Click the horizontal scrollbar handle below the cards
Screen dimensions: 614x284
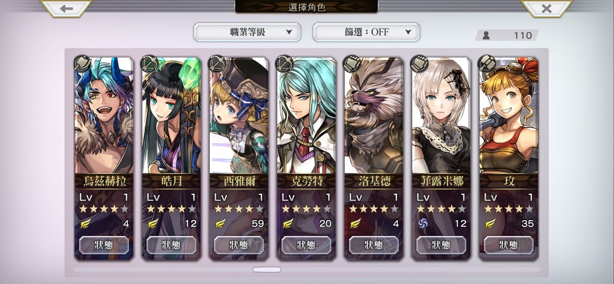point(266,270)
